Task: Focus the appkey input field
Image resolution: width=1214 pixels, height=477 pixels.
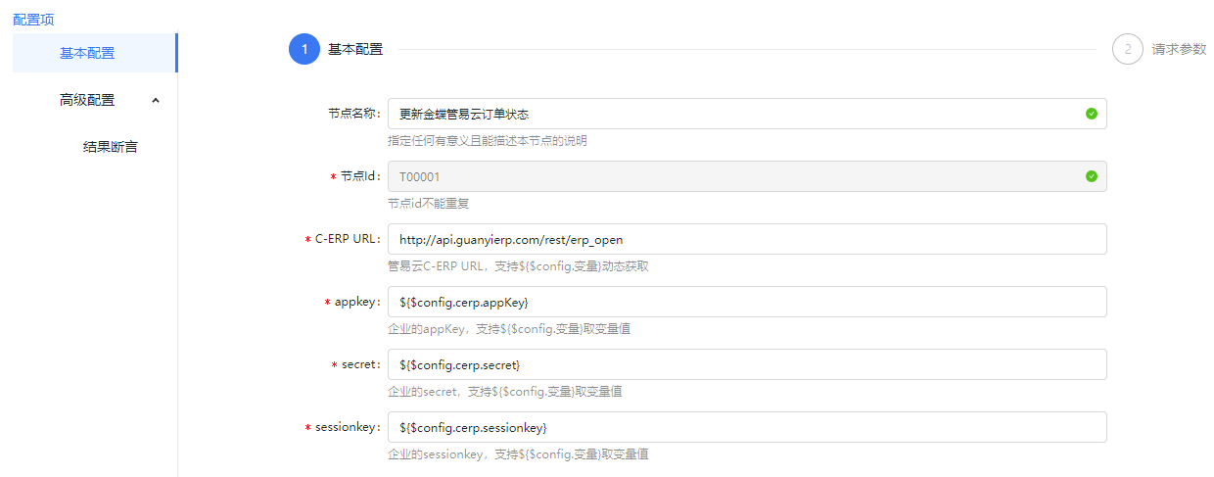Action: click(746, 302)
